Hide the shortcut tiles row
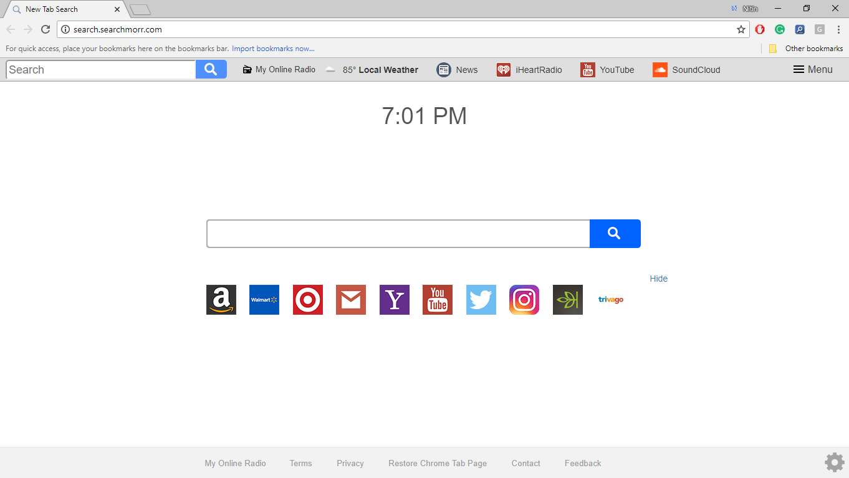The width and height of the screenshot is (849, 478). [658, 279]
